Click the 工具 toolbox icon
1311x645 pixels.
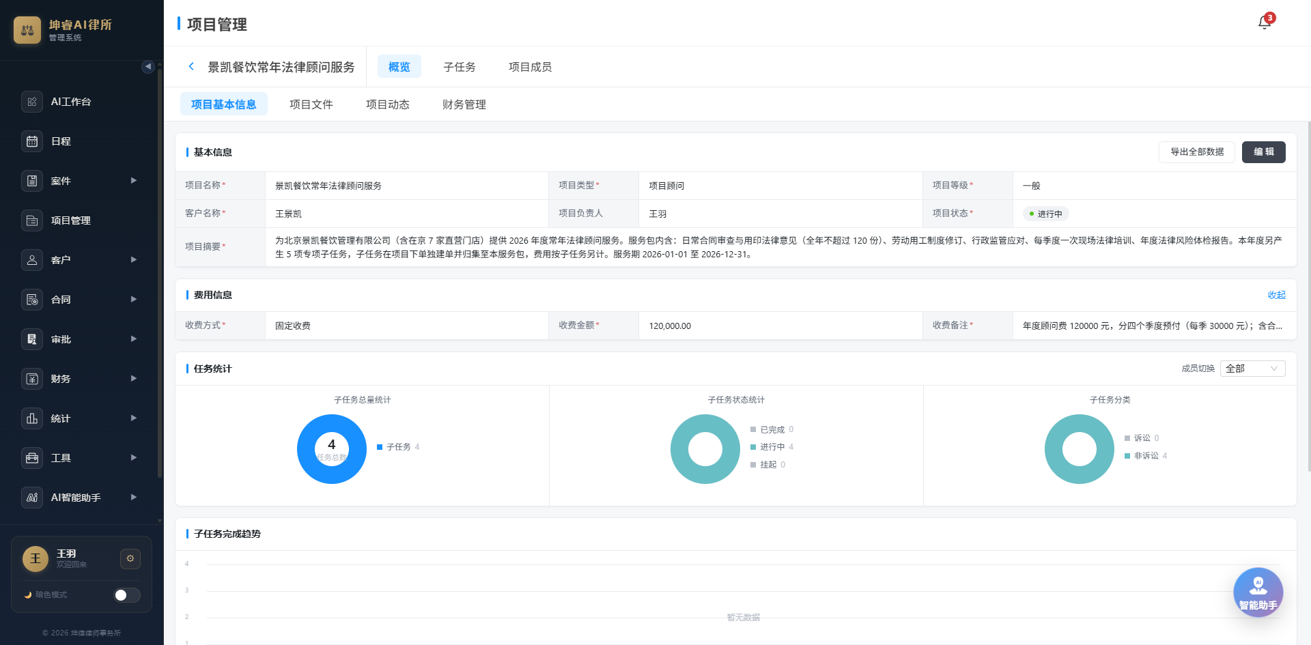click(32, 458)
